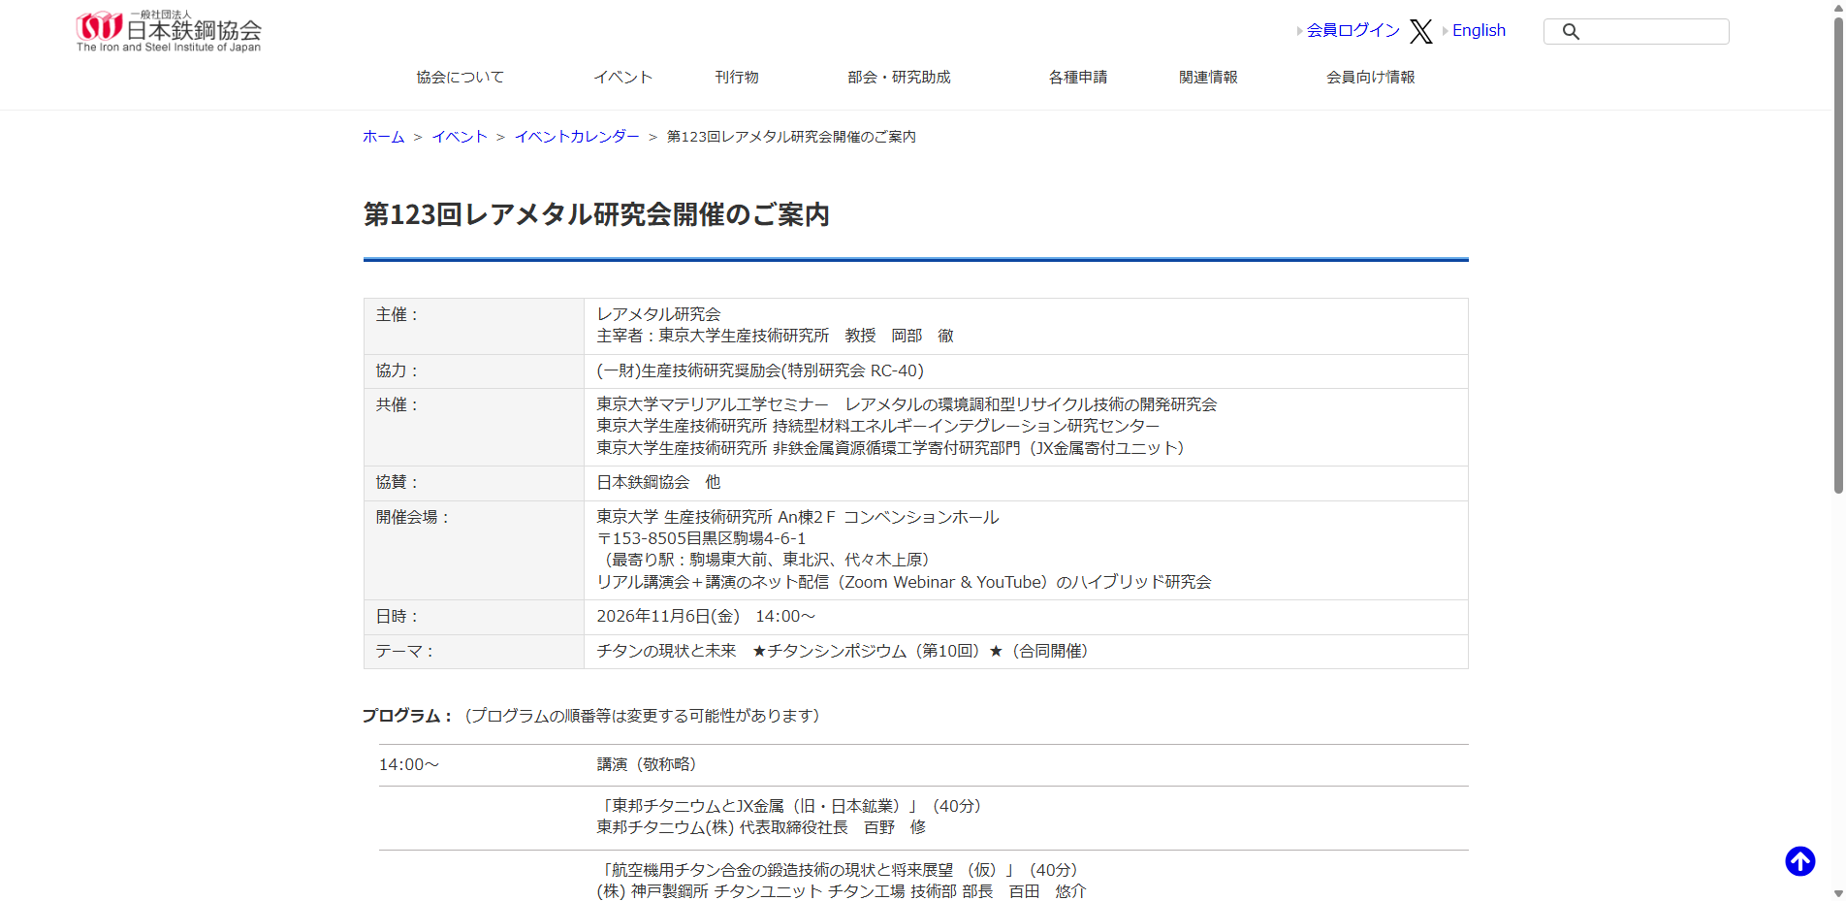Open the 部会・研究助成 menu
The image size is (1846, 901).
899,77
